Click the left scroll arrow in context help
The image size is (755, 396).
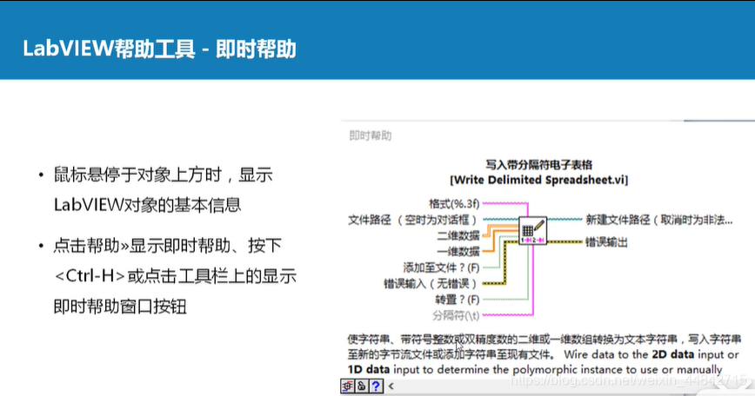coord(391,386)
